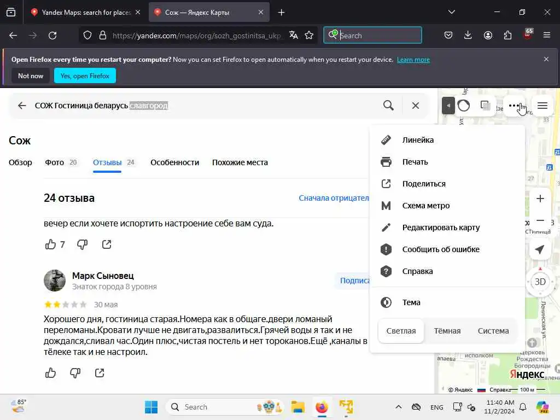This screenshot has width=560, height=420.
Task: Go back to previous page in Firefox
Action: point(13,36)
